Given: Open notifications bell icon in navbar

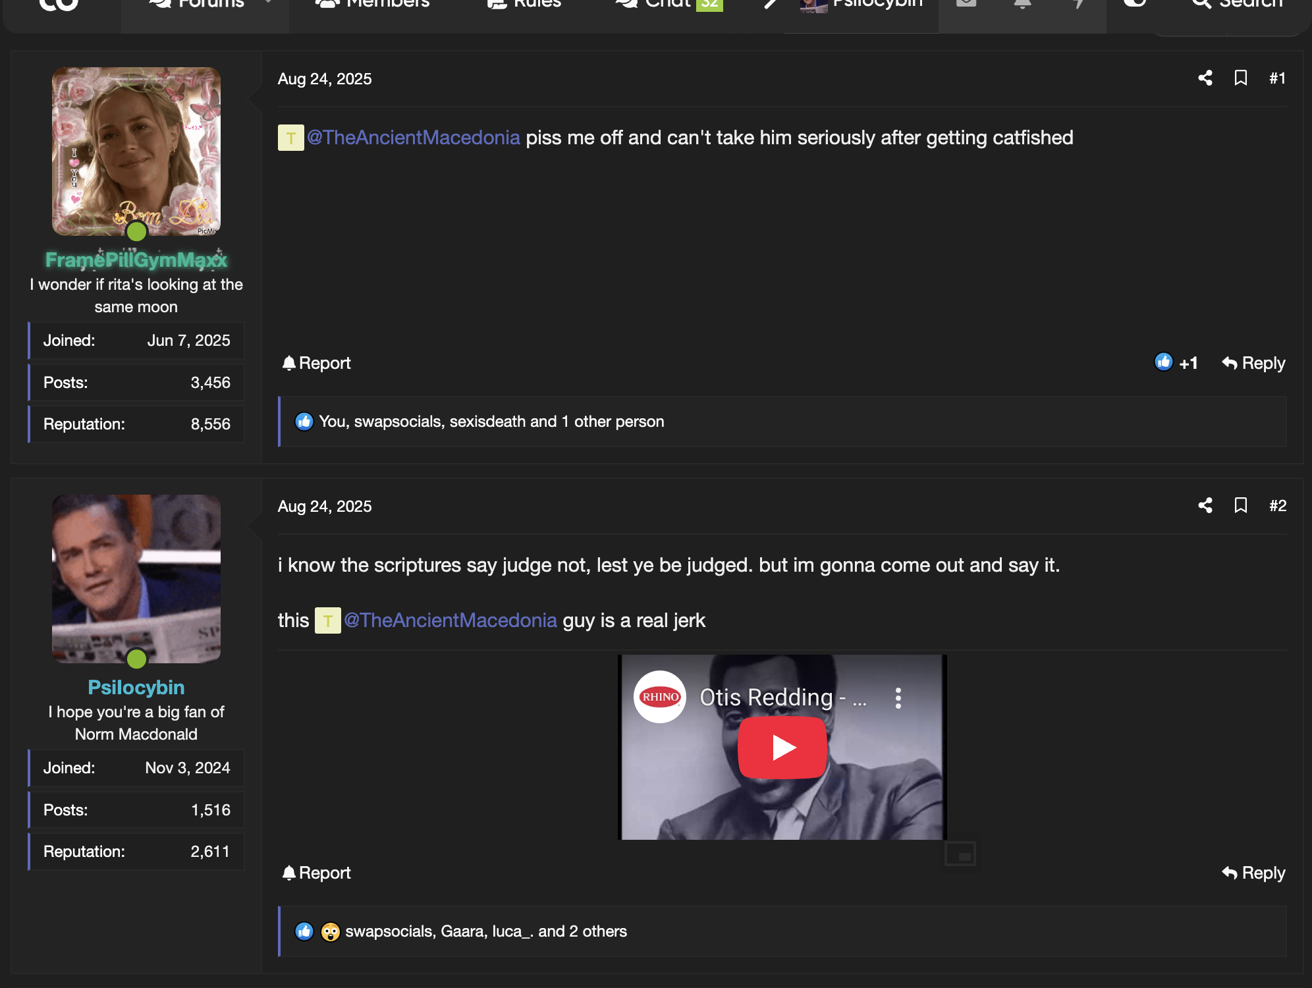Looking at the screenshot, I should point(1022,5).
